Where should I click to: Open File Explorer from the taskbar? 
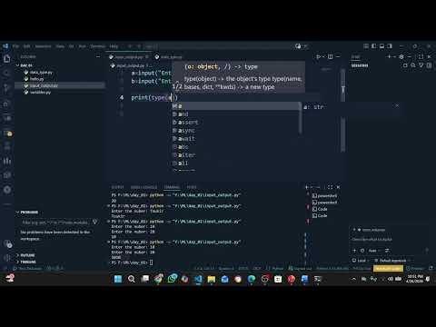(x=212, y=279)
